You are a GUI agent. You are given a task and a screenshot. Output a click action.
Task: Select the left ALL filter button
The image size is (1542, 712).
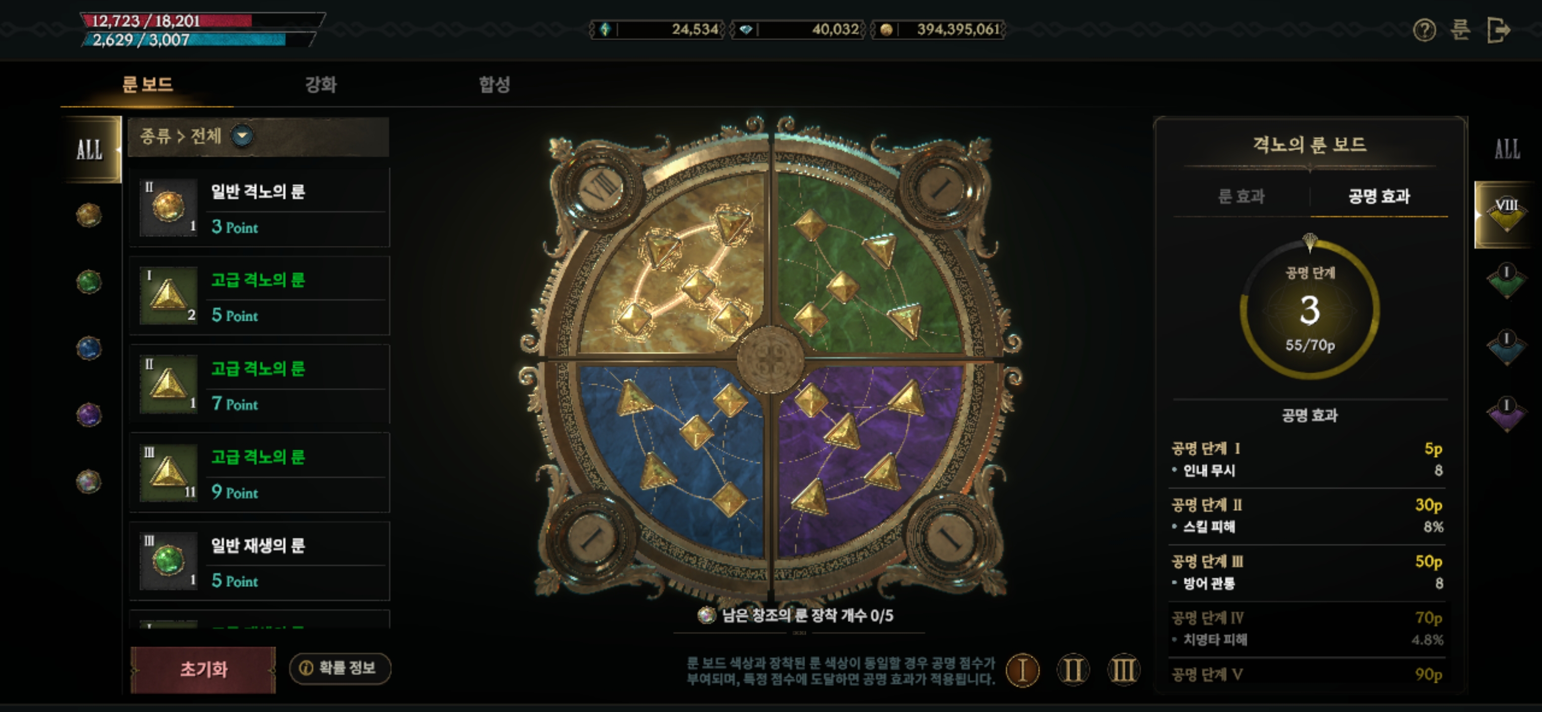[90, 150]
